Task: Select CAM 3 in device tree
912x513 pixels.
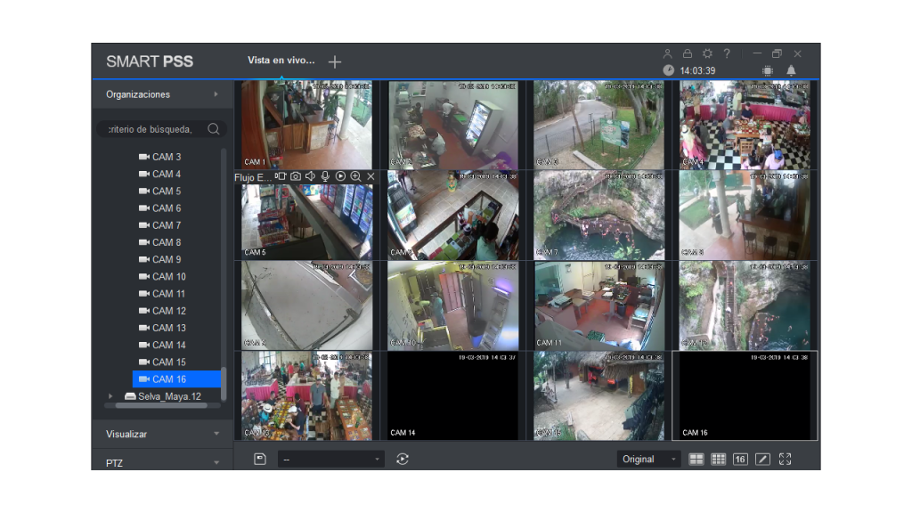Action: pyautogui.click(x=160, y=157)
